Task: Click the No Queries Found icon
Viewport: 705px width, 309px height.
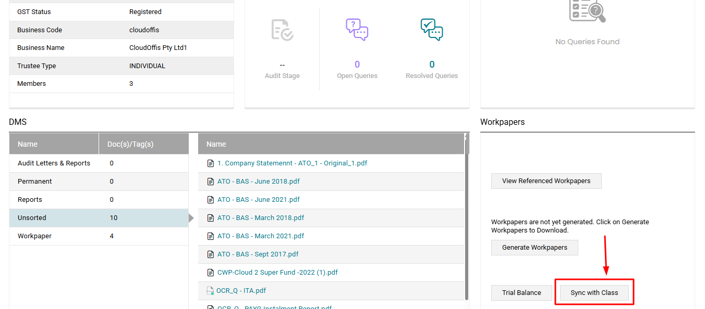Action: [587, 11]
